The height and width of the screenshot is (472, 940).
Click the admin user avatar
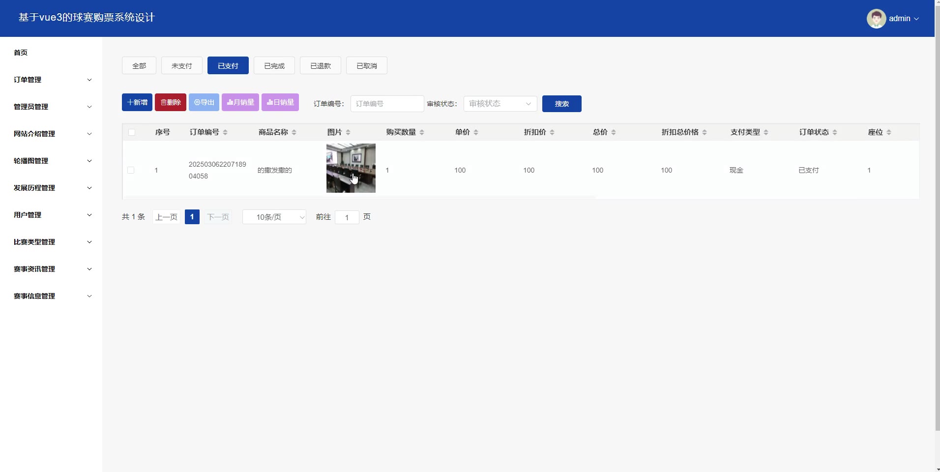876,19
